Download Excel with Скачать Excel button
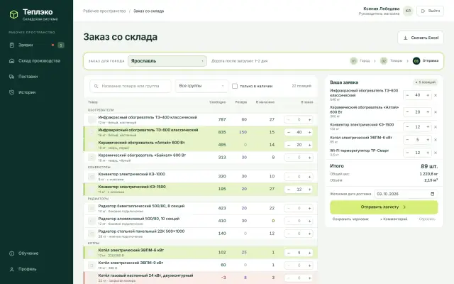454x284 pixels. (x=421, y=38)
